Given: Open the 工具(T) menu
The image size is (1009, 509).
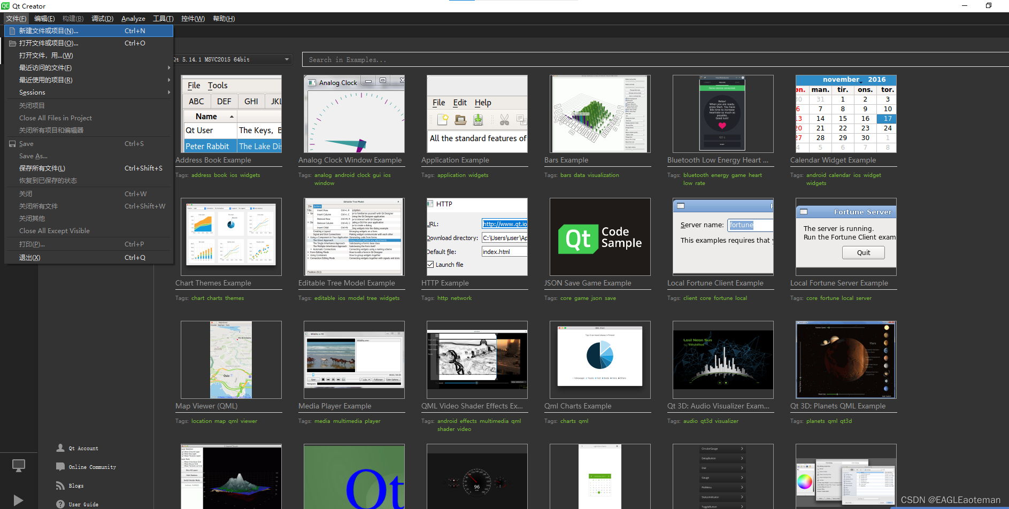Looking at the screenshot, I should 163,19.
